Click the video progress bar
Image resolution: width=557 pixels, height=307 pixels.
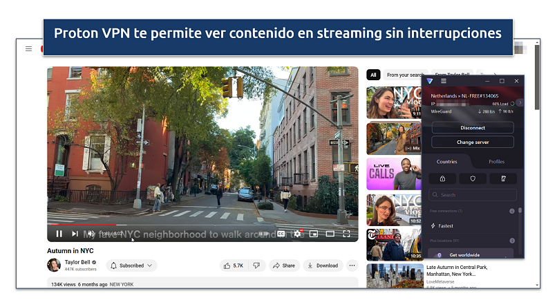200,225
